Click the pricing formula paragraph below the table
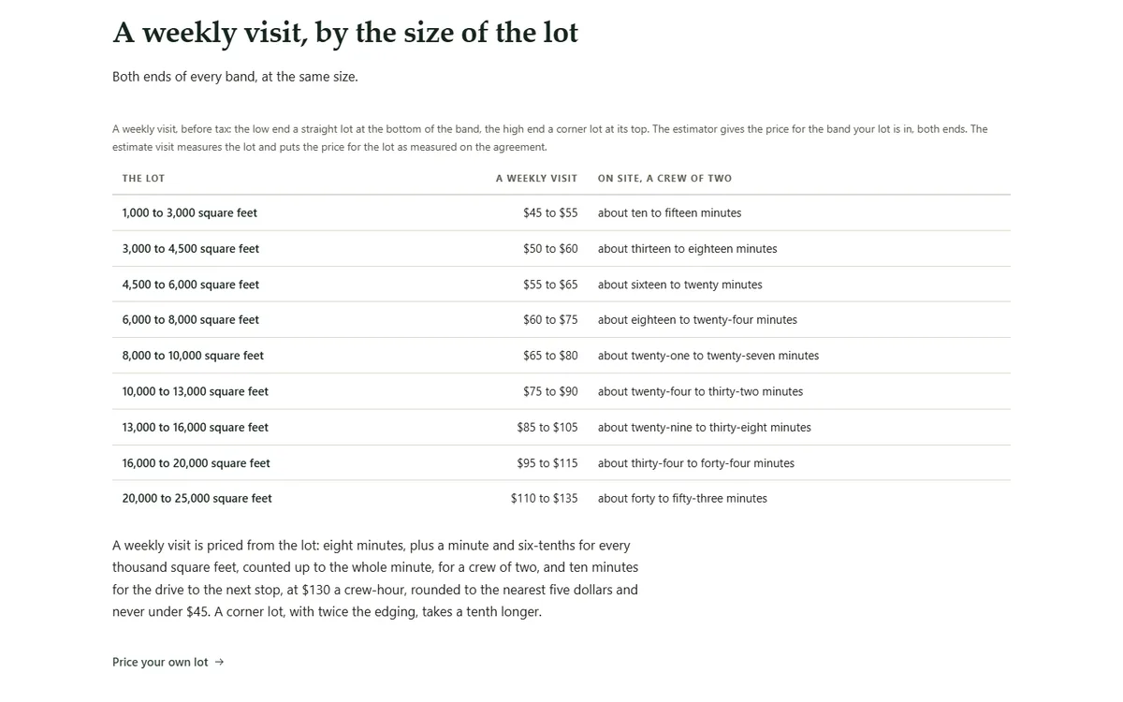This screenshot has width=1123, height=702. point(375,578)
